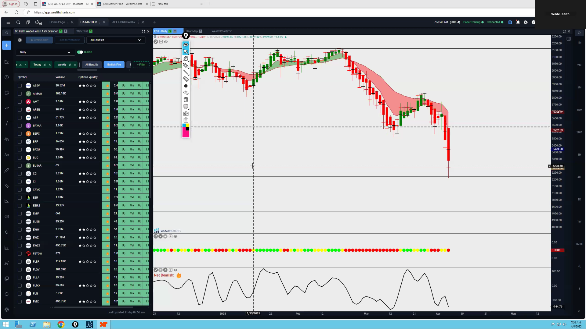Open the Watchlist tab
The width and height of the screenshot is (586, 329).
(82, 31)
